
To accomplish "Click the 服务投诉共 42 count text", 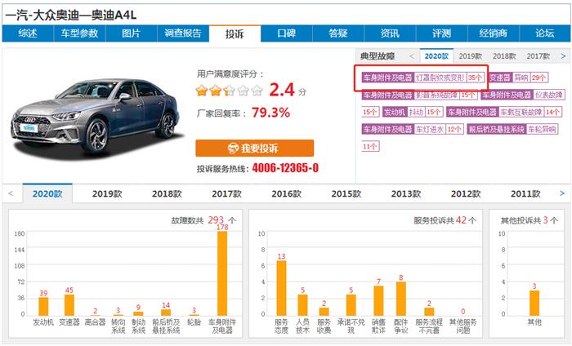I will [x=445, y=220].
